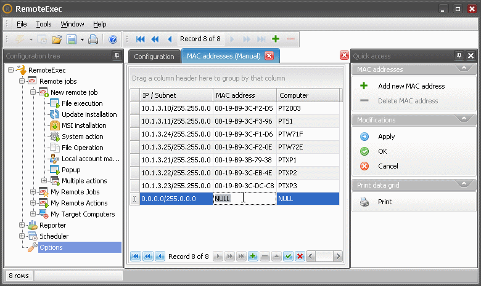
Task: Click OK in Modifications section
Action: pos(382,151)
